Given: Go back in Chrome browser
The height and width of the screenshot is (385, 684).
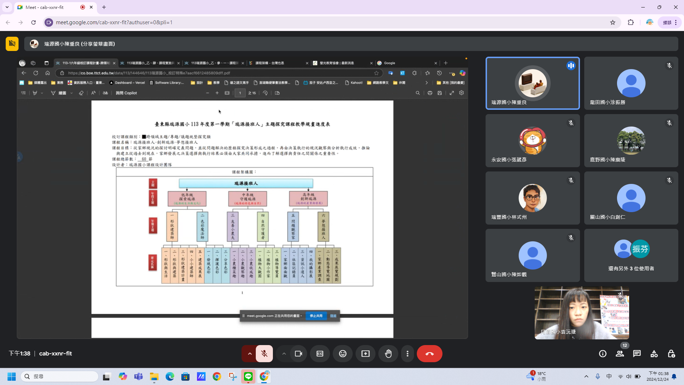Looking at the screenshot, I should tap(8, 22).
